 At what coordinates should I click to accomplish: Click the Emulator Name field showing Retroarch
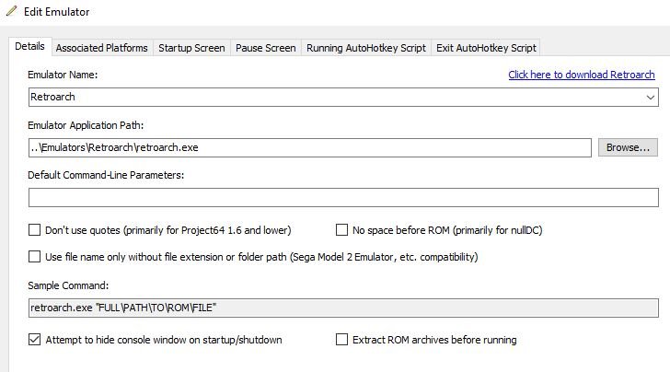click(343, 97)
